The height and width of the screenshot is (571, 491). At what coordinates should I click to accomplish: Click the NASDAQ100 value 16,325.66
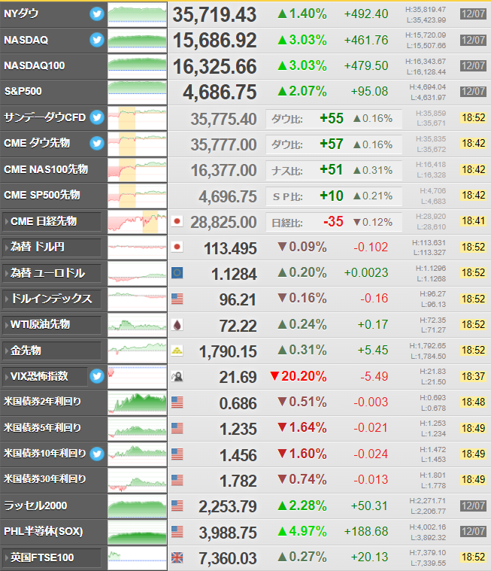(x=214, y=67)
